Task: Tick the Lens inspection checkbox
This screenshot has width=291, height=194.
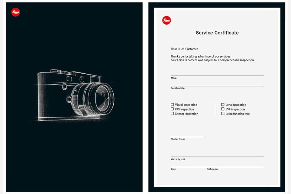Action: click(x=223, y=105)
